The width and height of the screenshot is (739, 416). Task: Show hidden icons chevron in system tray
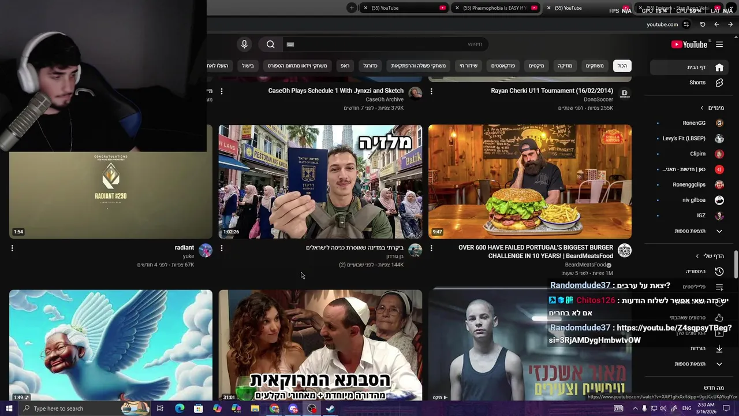pyautogui.click(x=635, y=408)
